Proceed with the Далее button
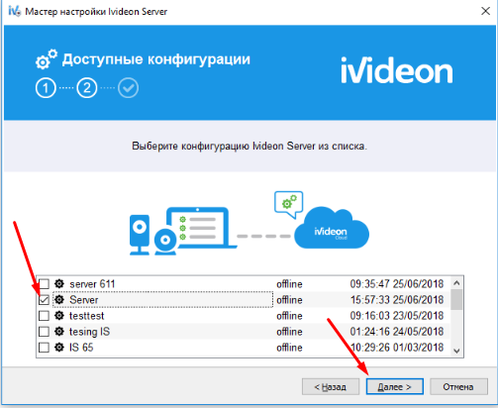498x408 pixels. click(394, 386)
